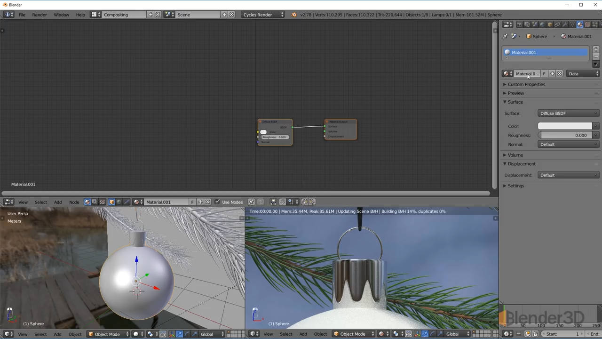Image resolution: width=602 pixels, height=339 pixels.
Task: Add a material slot with plus button
Action: [x=596, y=49]
